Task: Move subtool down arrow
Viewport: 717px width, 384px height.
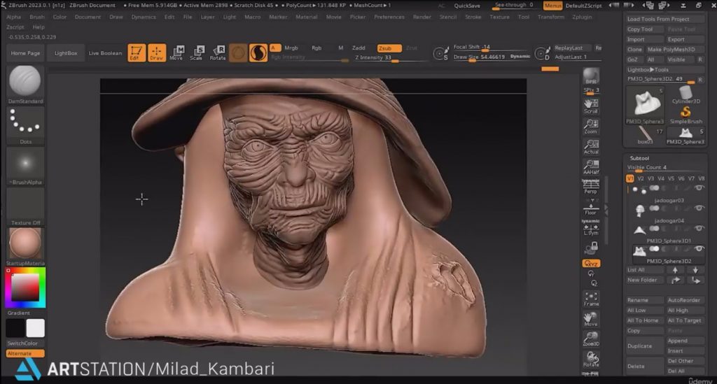Action: click(x=695, y=270)
